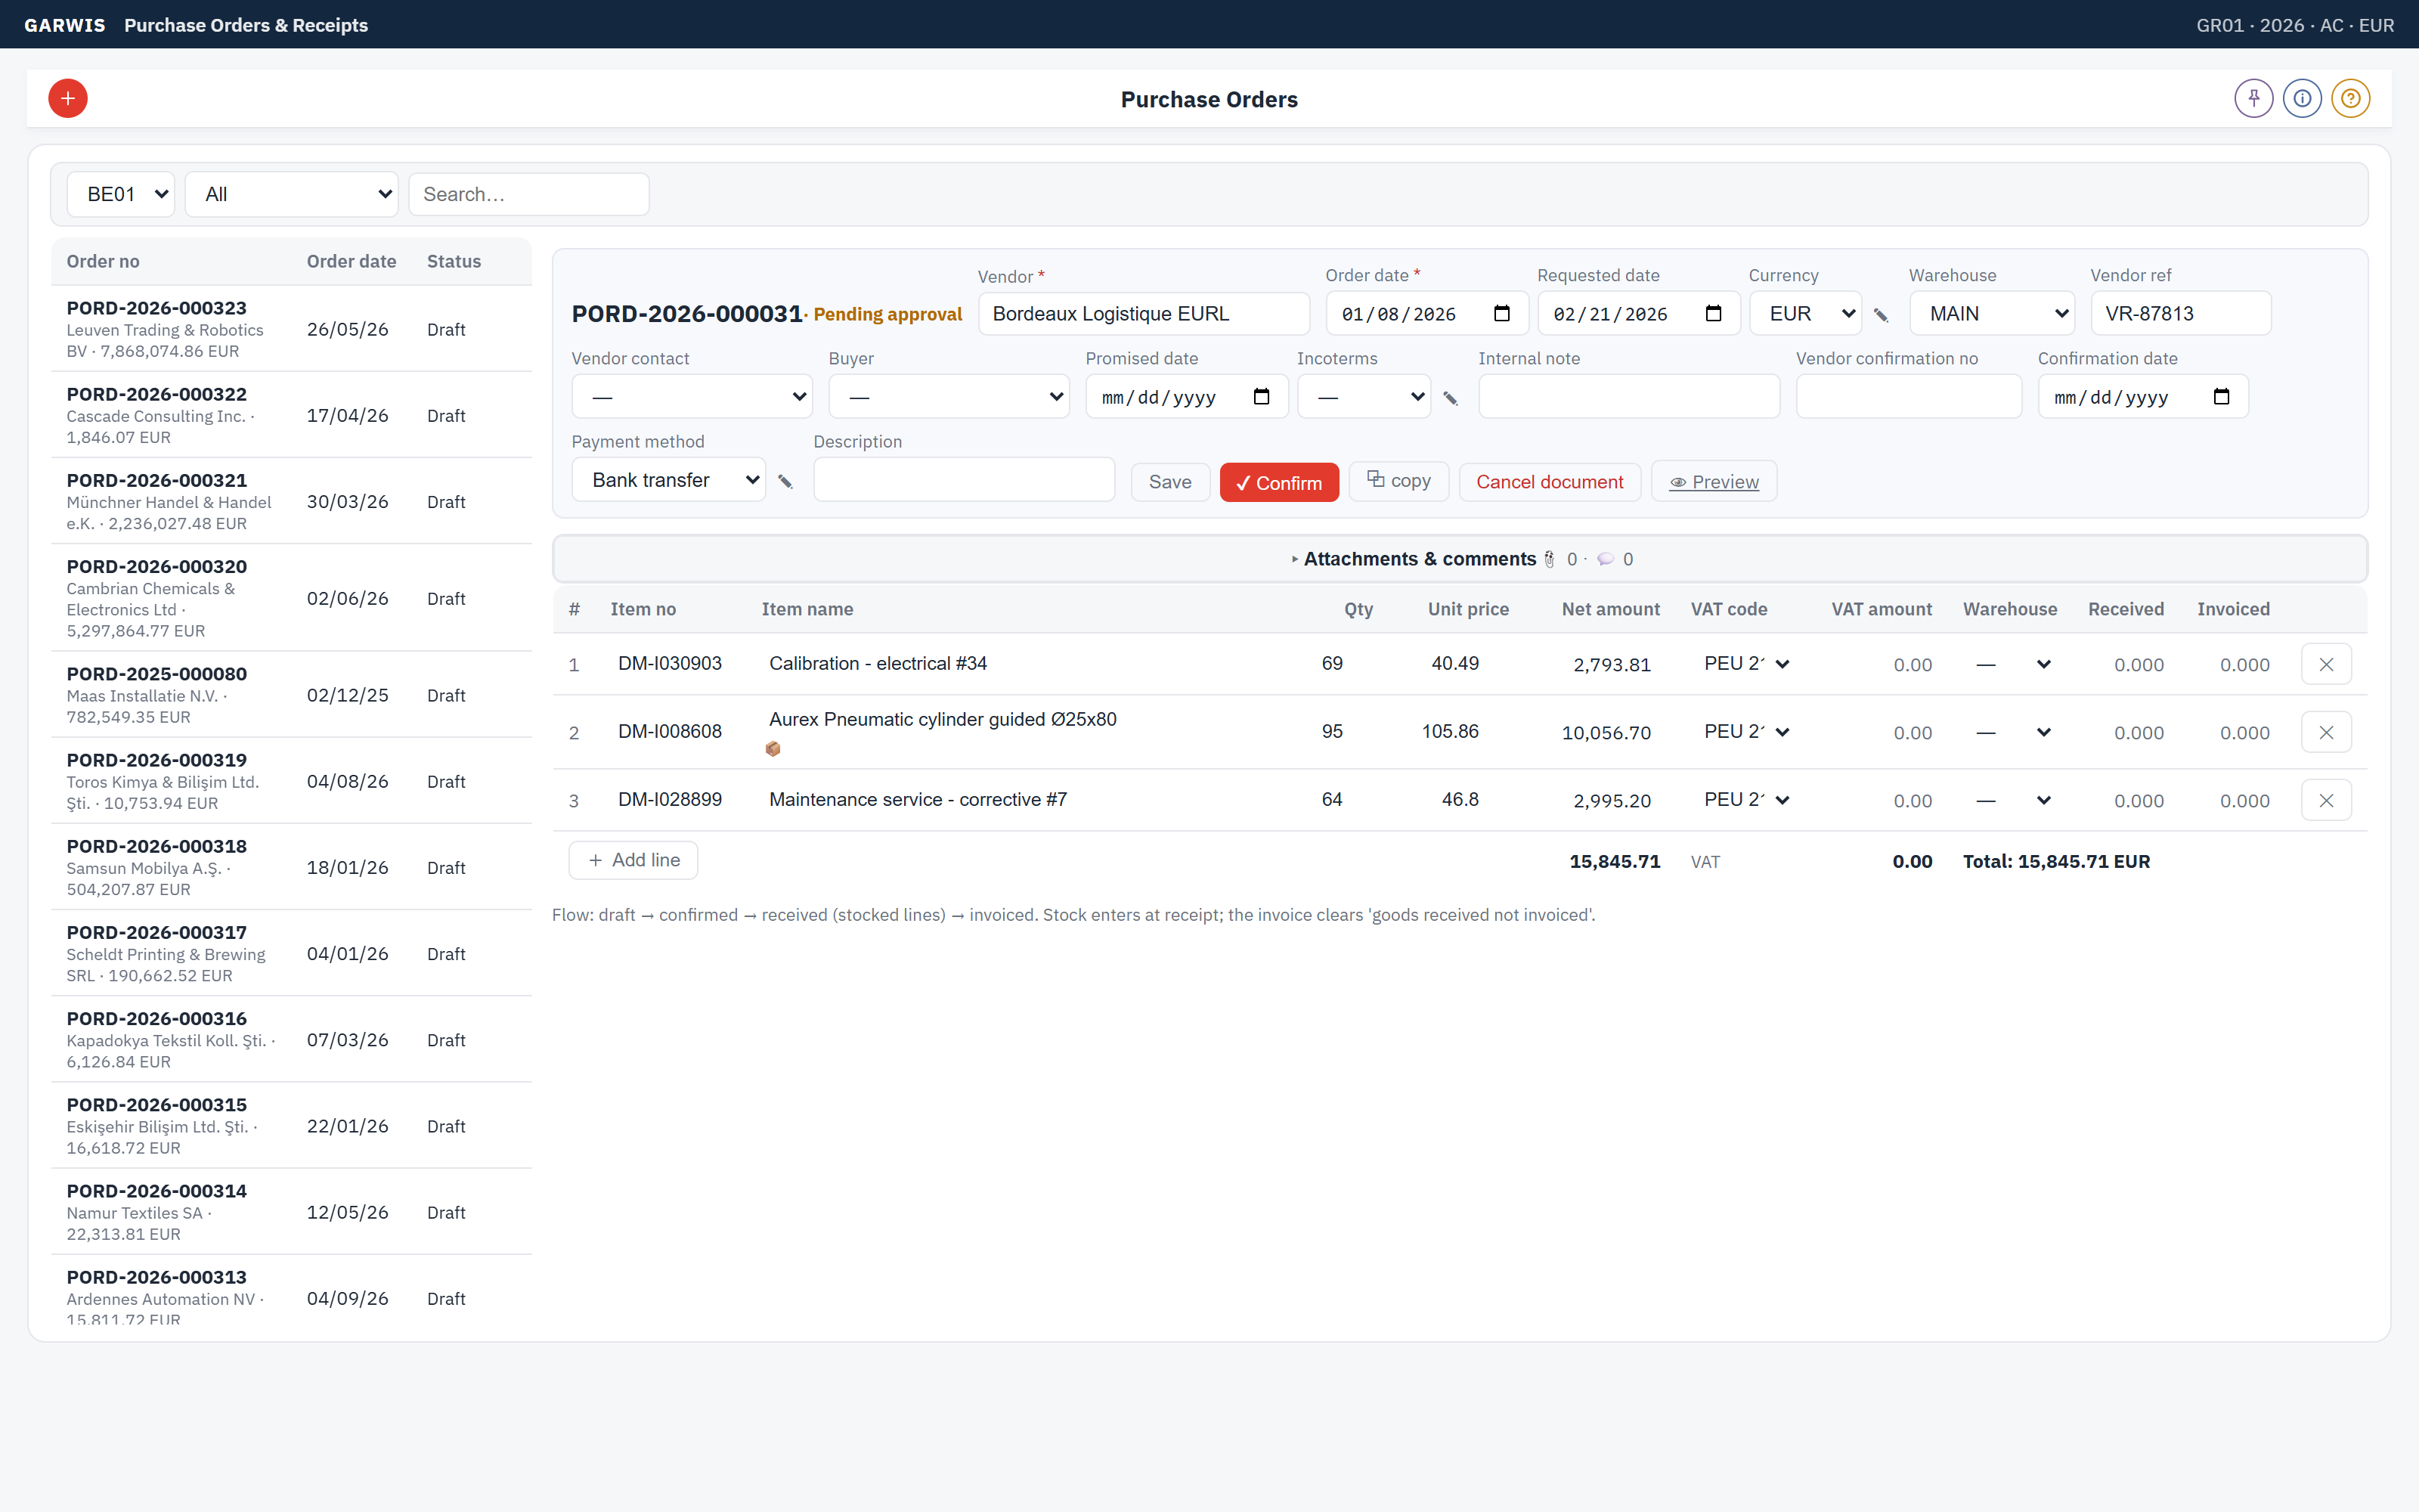2419x1512 pixels.
Task: Click the red plus new order icon
Action: pos(68,98)
